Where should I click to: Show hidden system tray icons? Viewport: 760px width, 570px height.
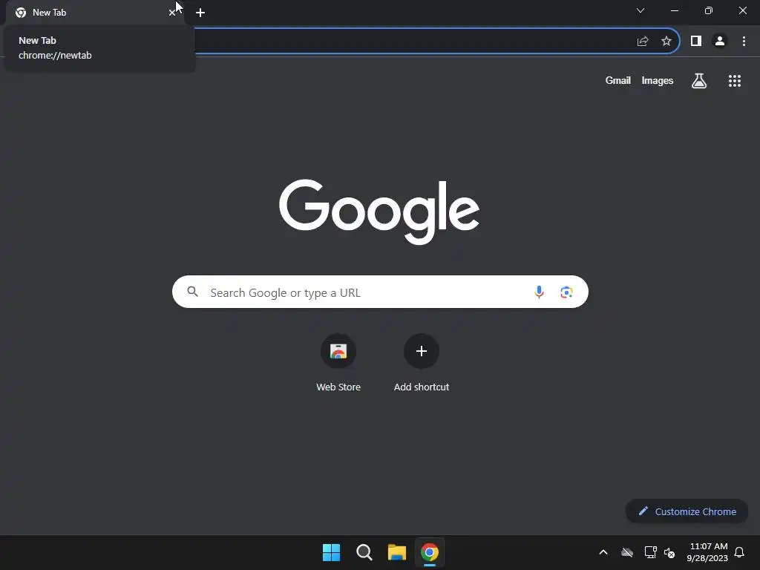(x=603, y=552)
